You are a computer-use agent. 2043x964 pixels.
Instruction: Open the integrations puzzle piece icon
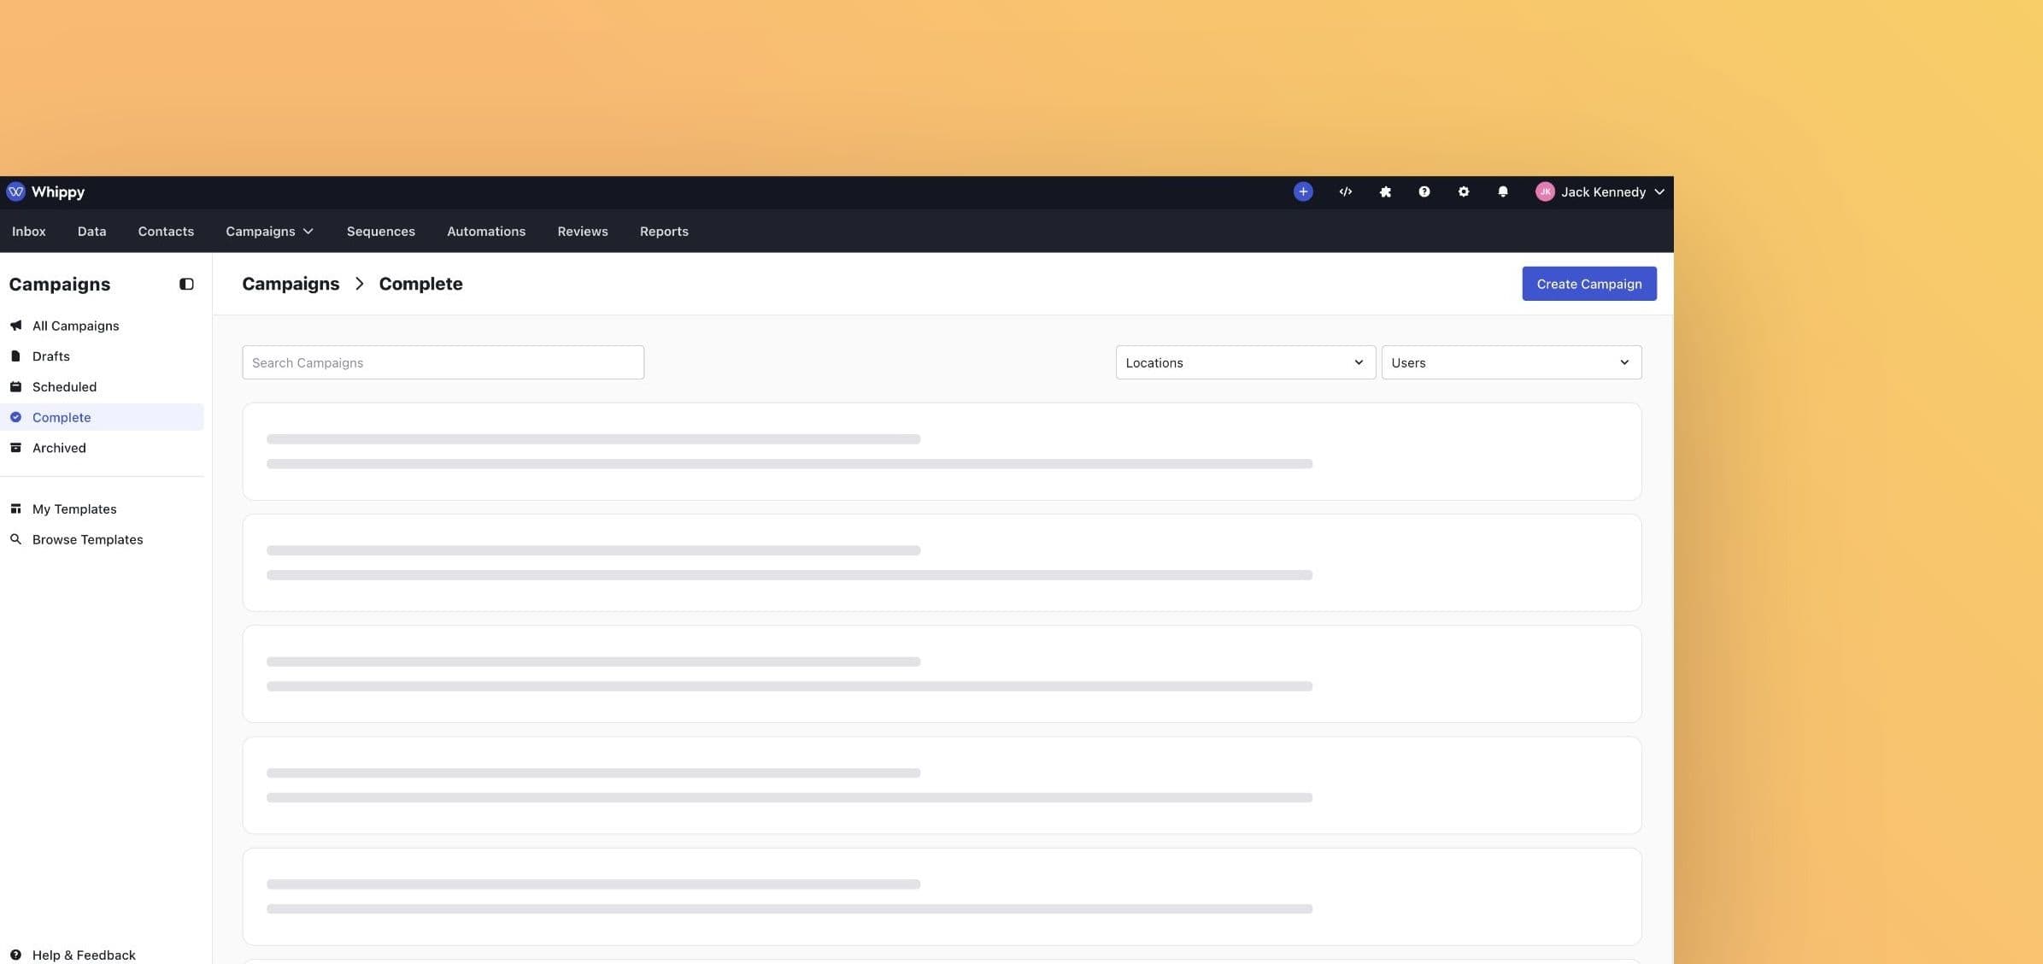click(1385, 192)
